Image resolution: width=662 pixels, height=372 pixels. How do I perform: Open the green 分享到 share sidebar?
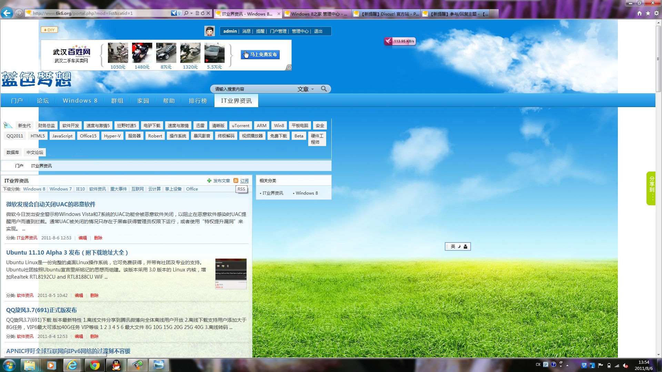(x=651, y=188)
